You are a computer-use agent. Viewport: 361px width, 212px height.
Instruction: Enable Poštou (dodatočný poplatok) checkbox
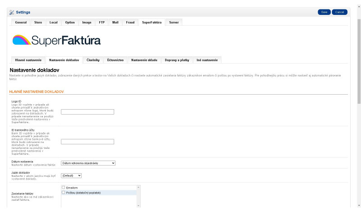[x=63, y=193]
